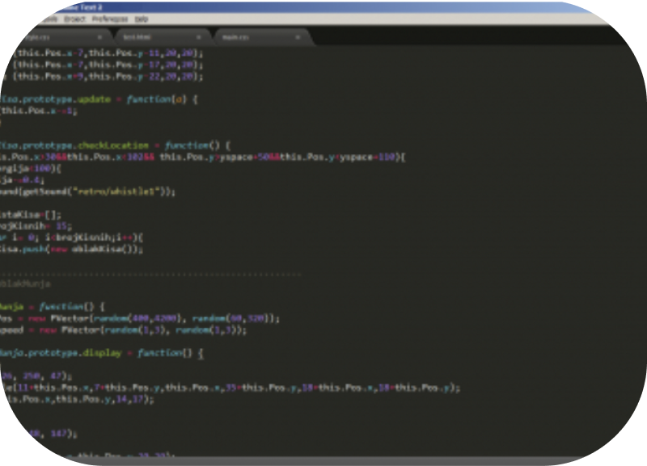
Task: Open the Preferences menu
Action: tap(110, 18)
